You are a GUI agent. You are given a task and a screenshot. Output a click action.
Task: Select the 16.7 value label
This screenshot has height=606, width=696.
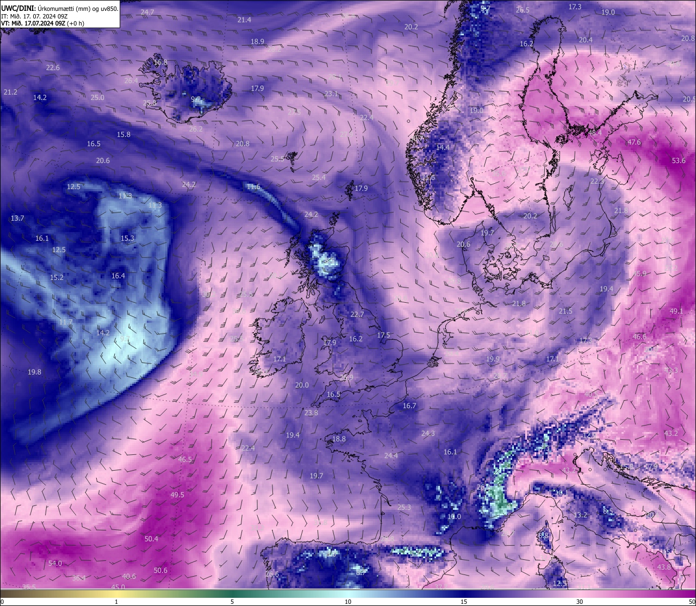tap(409, 405)
